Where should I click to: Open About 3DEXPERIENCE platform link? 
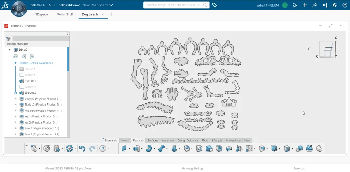tap(69, 168)
